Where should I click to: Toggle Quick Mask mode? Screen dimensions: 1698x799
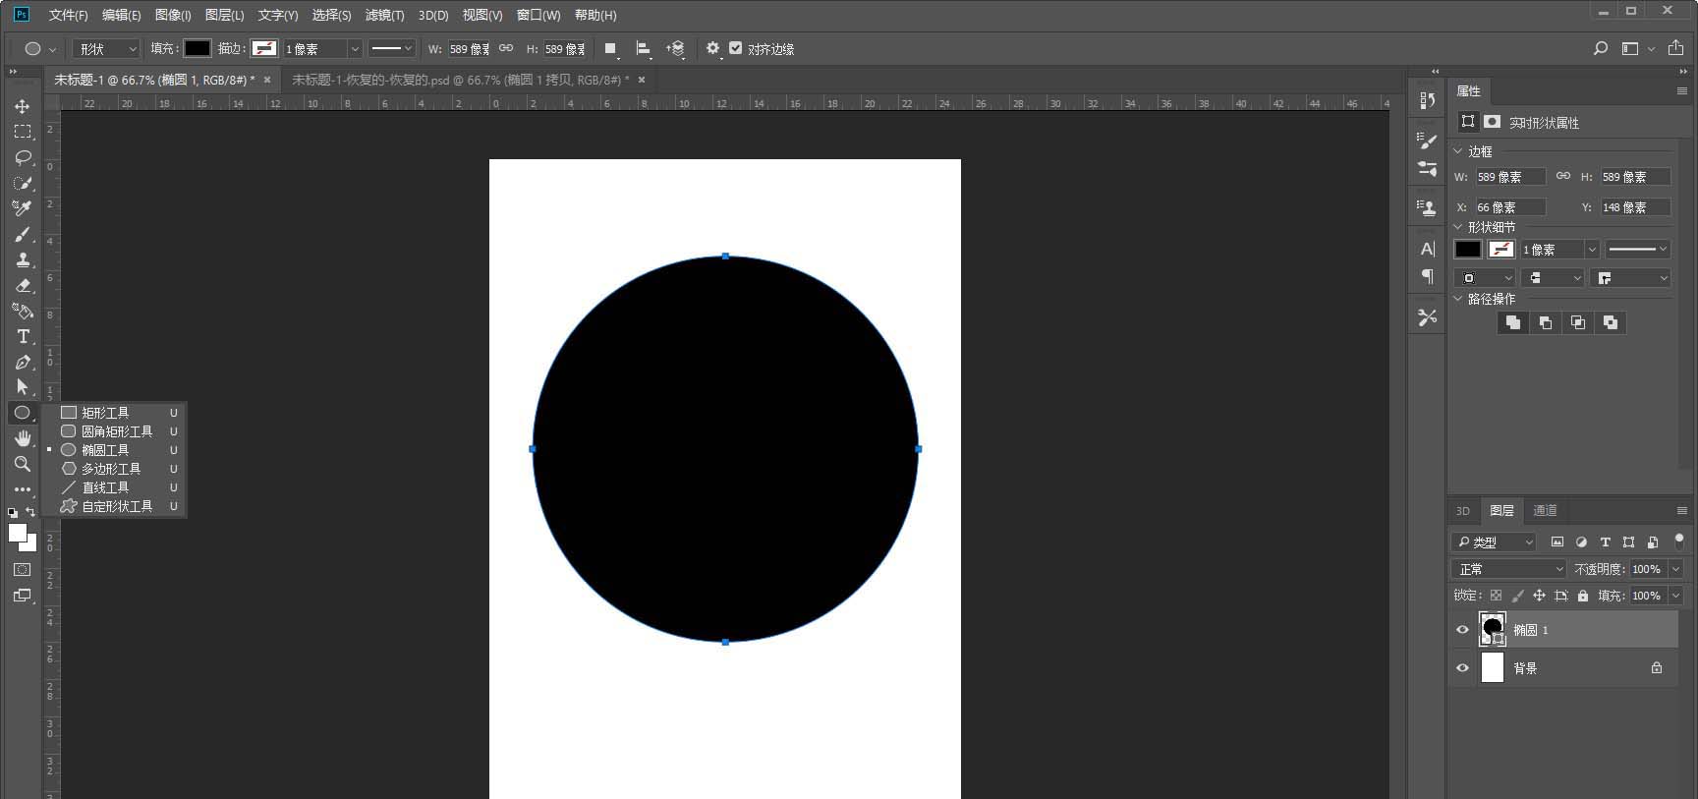[x=22, y=570]
